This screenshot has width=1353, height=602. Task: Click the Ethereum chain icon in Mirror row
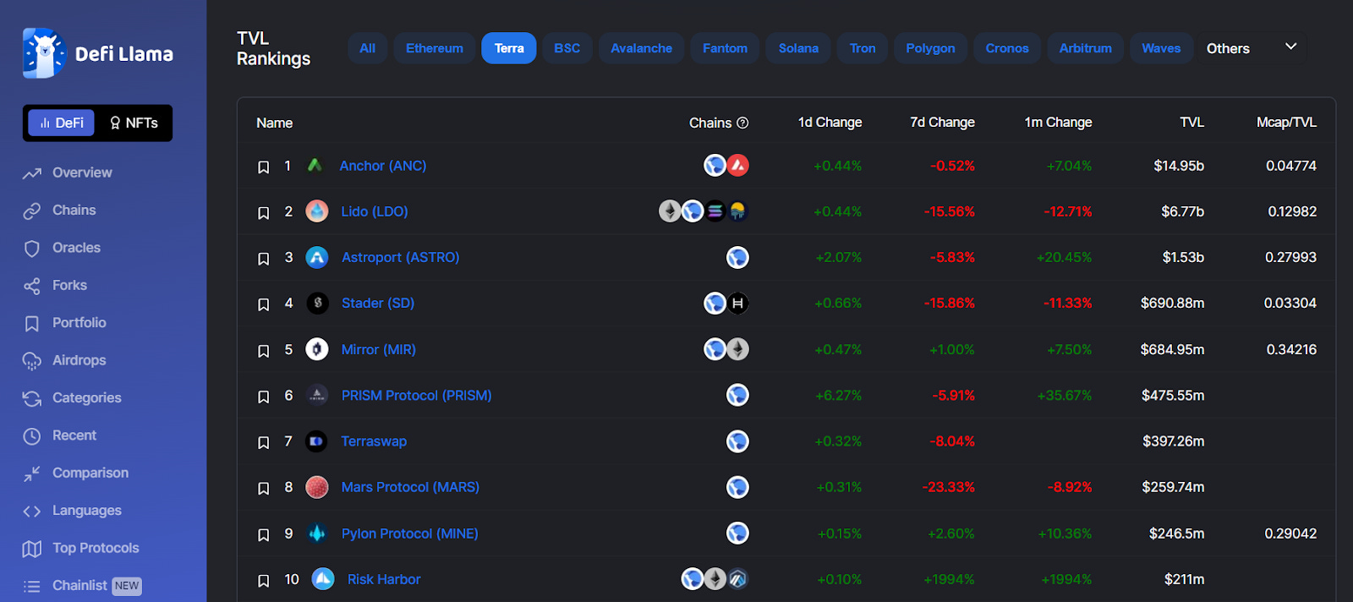click(x=738, y=349)
